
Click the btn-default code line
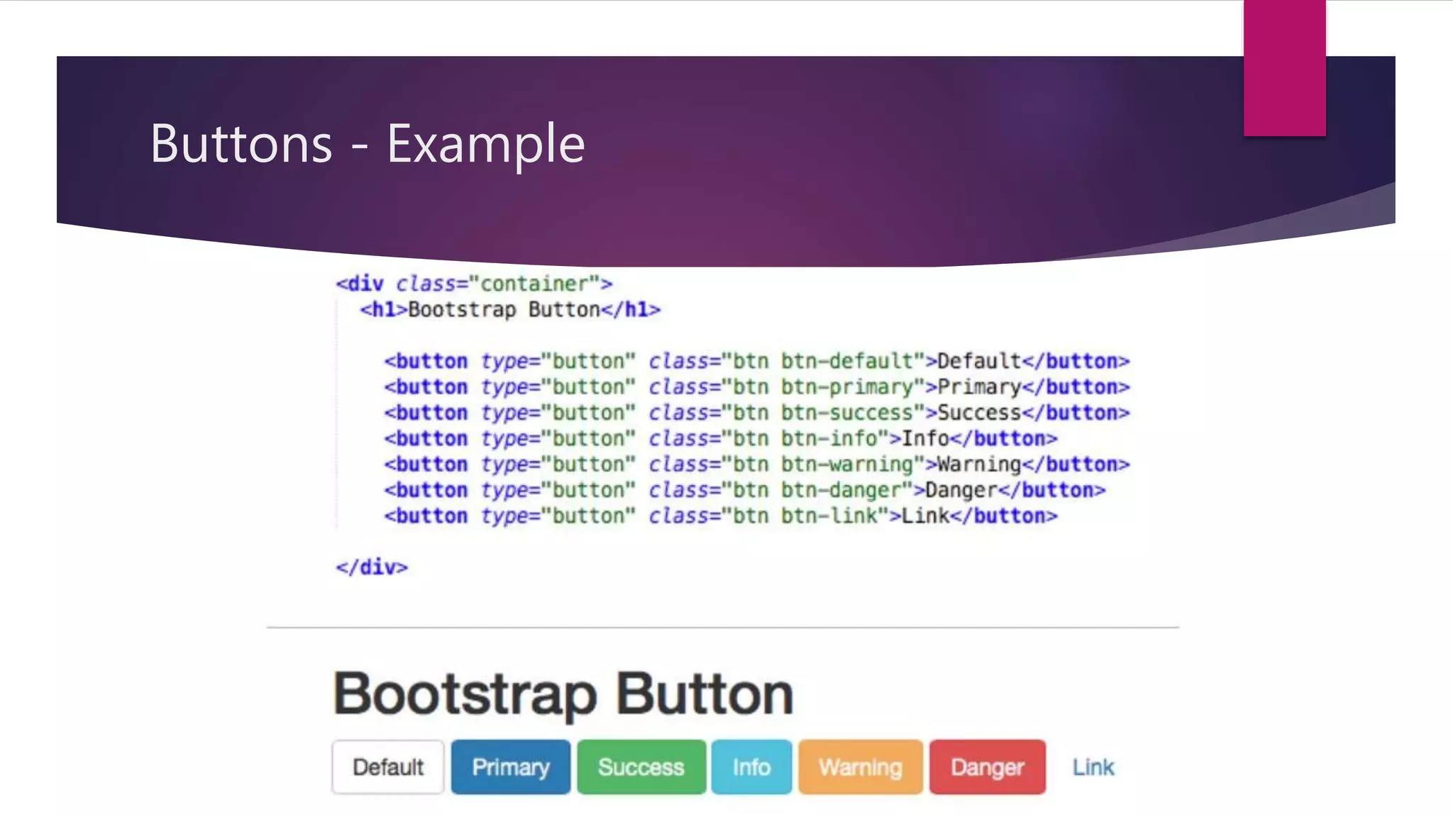pyautogui.click(x=757, y=361)
